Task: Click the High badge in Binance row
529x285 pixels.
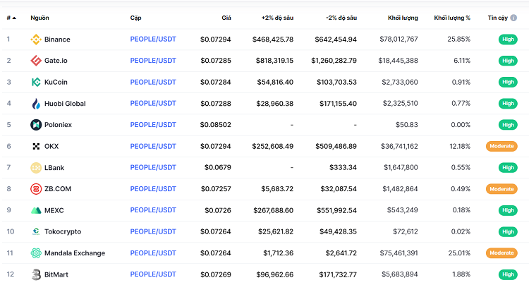Action: [506, 40]
